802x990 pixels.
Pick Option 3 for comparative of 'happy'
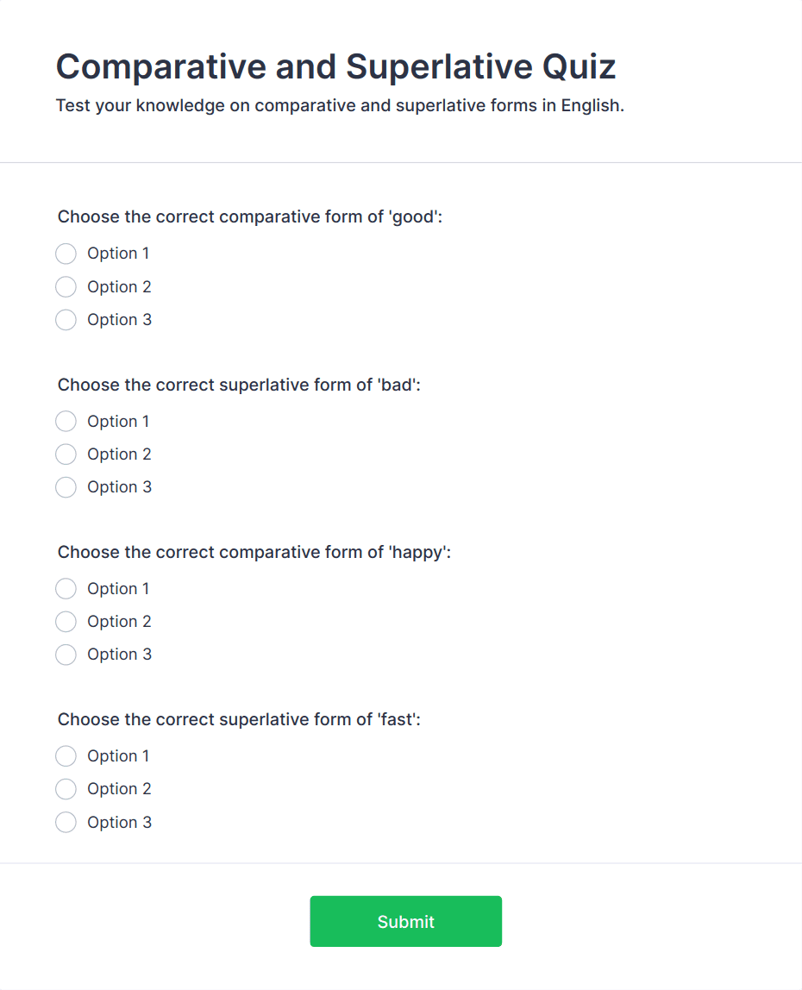tap(66, 655)
